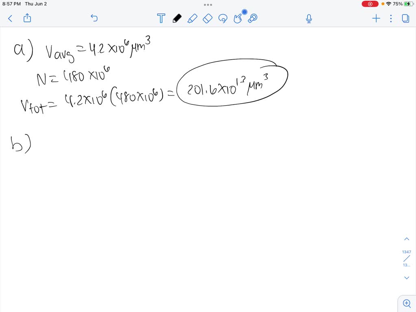This screenshot has width=416, height=312.
Task: Tap the zoom magnifier in bottom corner
Action: click(407, 303)
